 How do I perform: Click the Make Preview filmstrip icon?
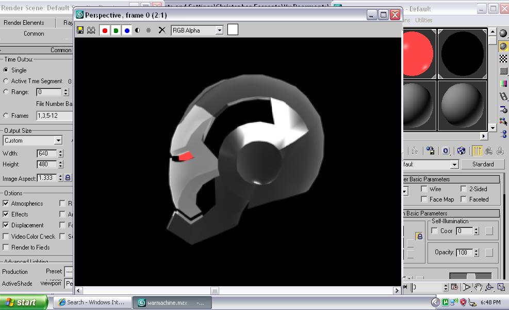tap(503, 96)
